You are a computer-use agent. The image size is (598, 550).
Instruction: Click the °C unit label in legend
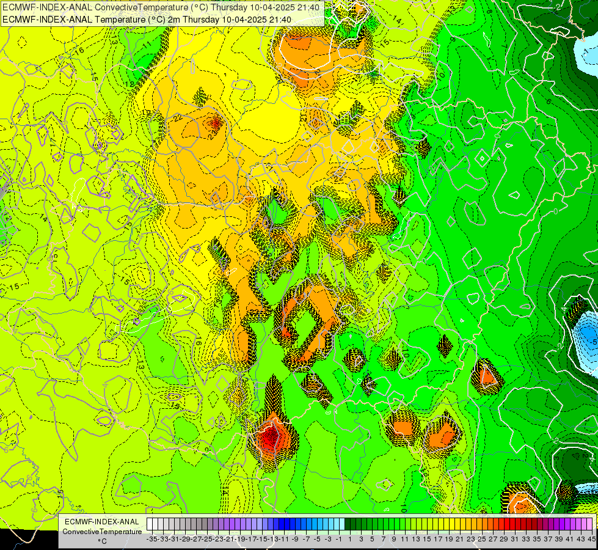click(102, 541)
